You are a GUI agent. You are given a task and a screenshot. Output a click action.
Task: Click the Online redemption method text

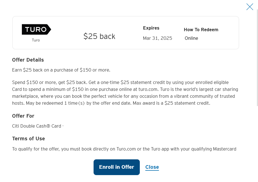(x=191, y=38)
